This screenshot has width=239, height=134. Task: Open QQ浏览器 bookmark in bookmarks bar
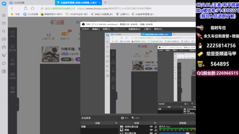point(31,14)
